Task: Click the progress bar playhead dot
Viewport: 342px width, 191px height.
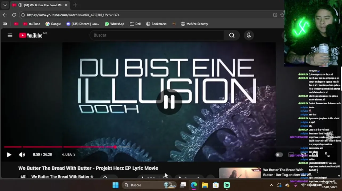Action: click(x=115, y=147)
